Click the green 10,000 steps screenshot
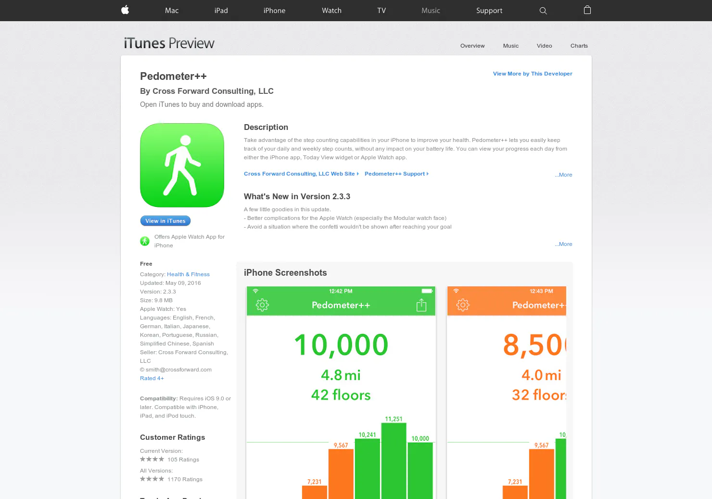 point(341,393)
